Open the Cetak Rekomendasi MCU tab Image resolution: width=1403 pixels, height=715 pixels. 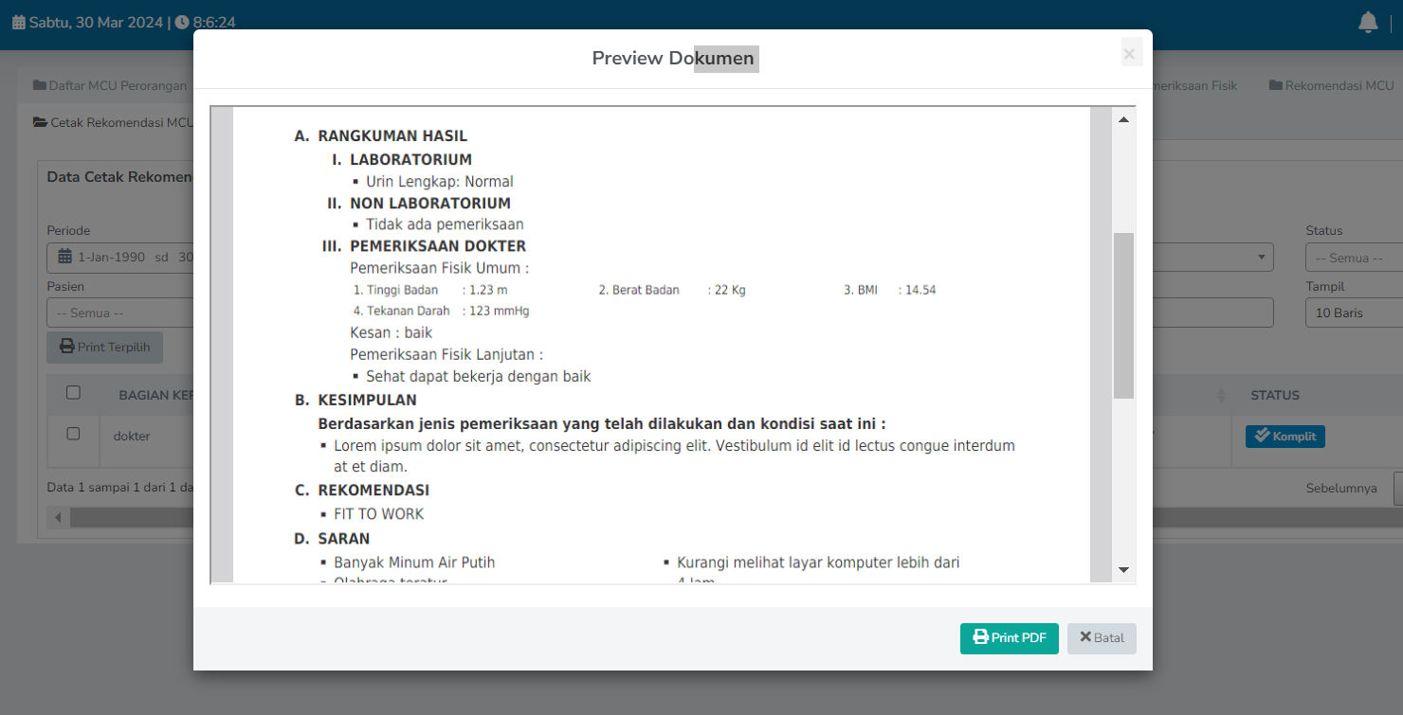[x=113, y=122]
